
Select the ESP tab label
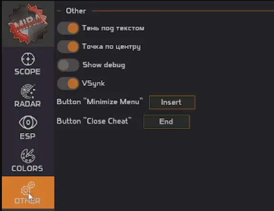(x=28, y=136)
